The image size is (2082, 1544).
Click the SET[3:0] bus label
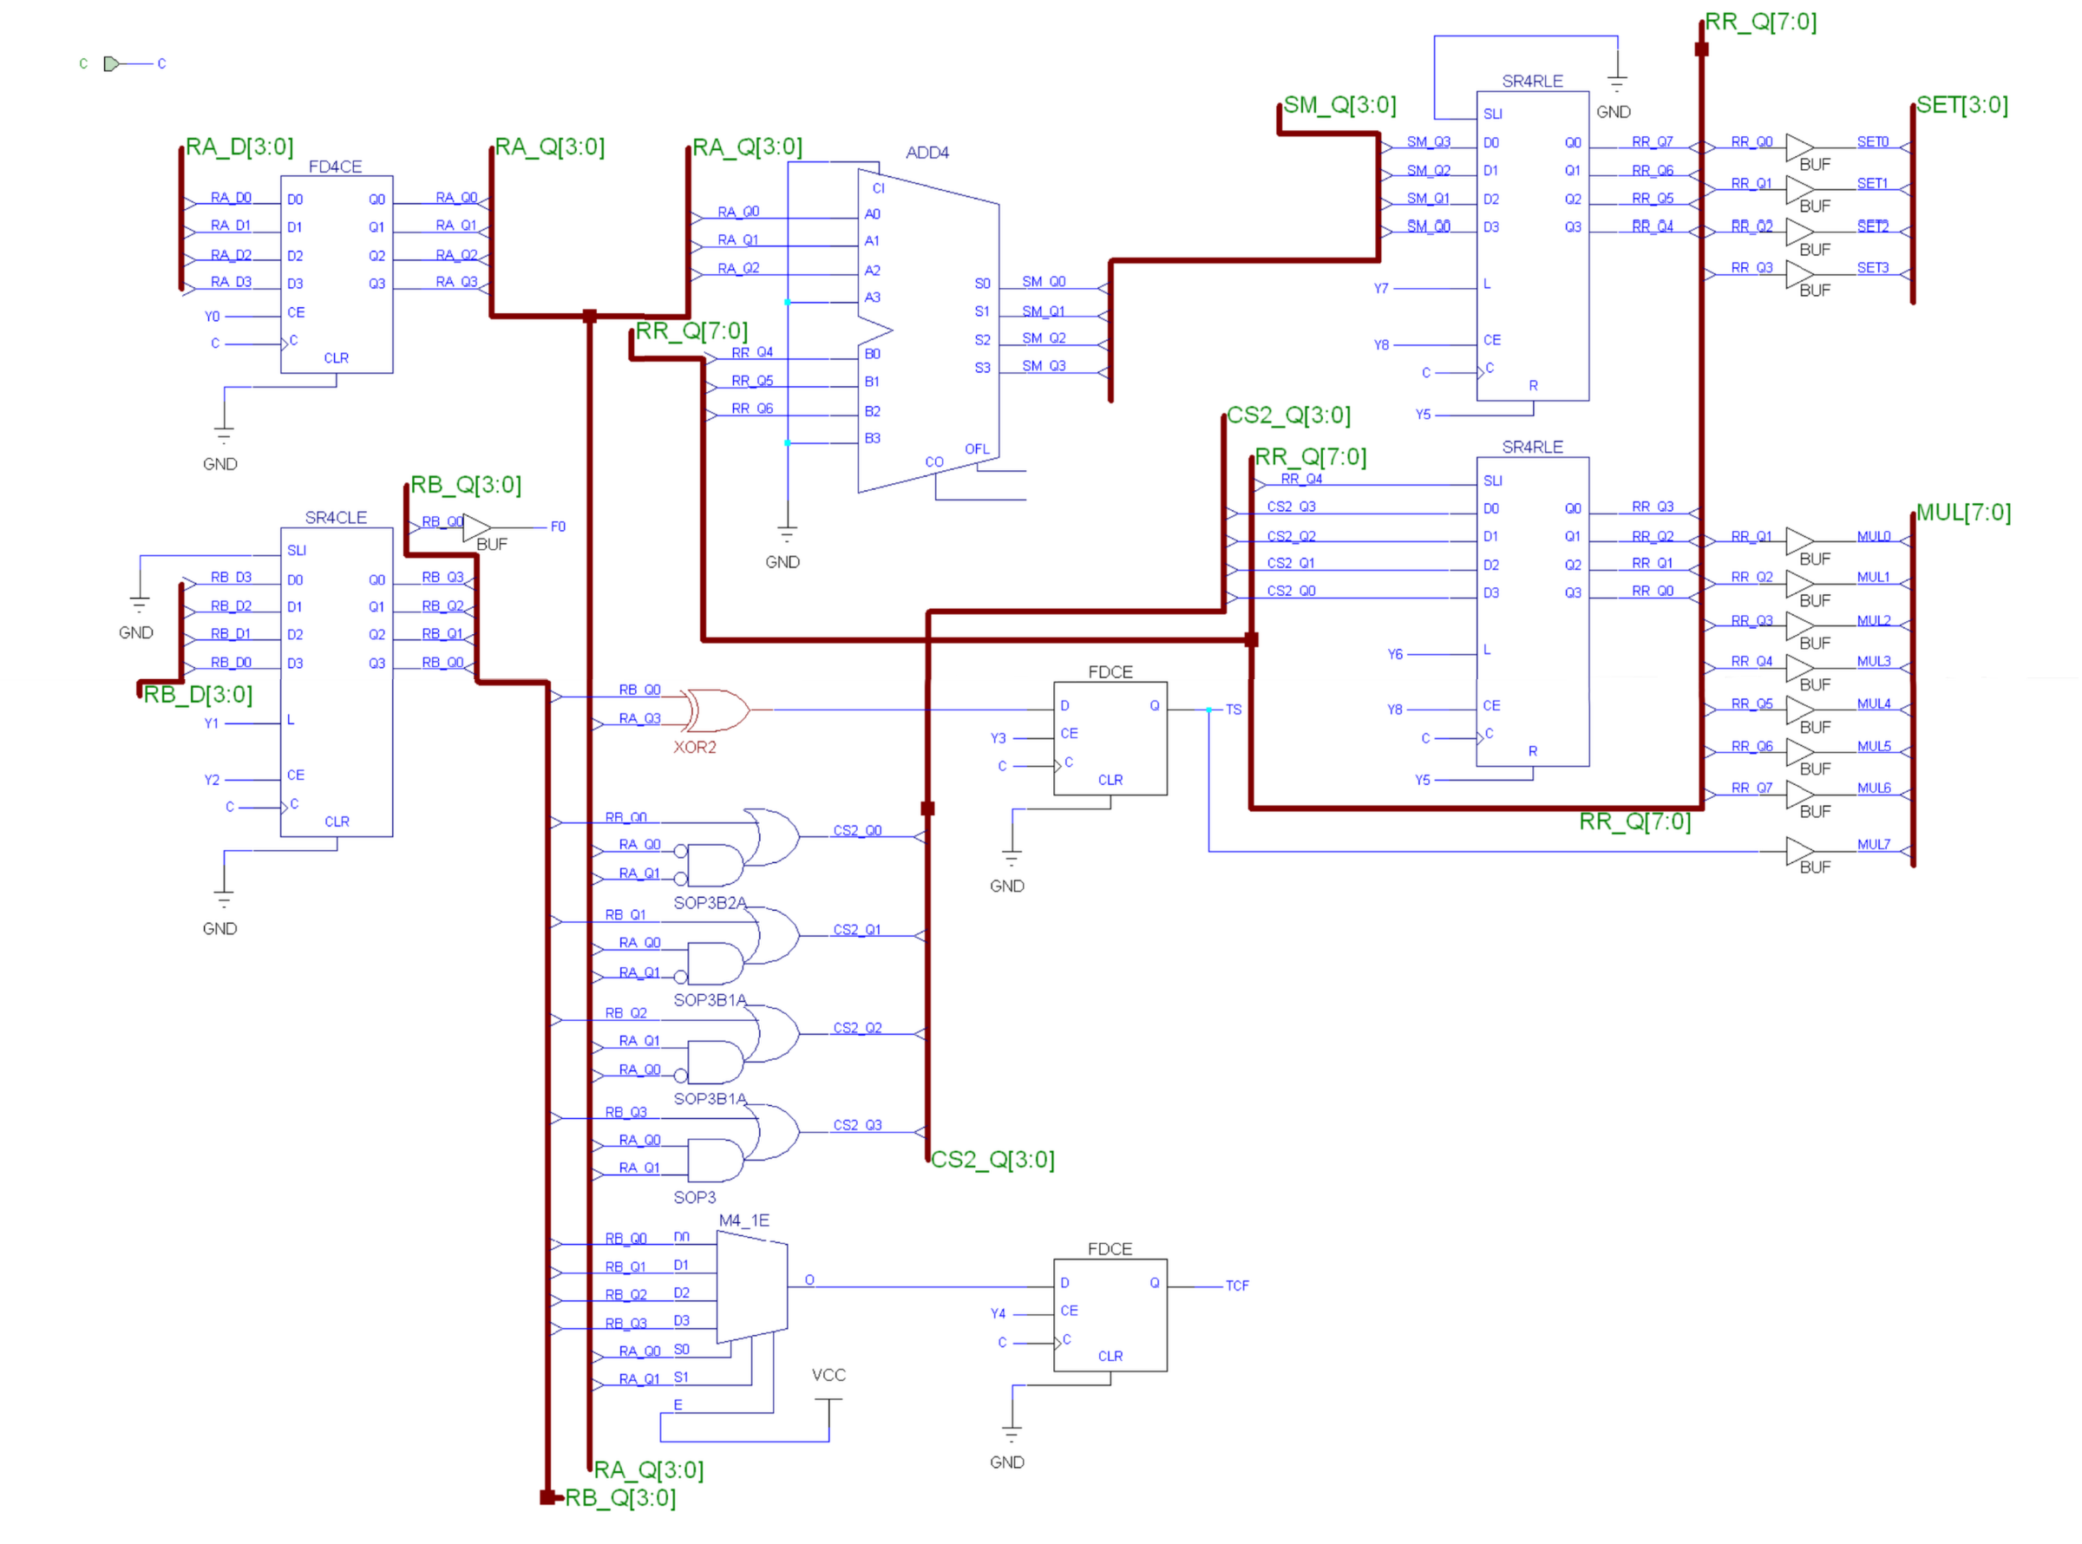[x=1961, y=106]
